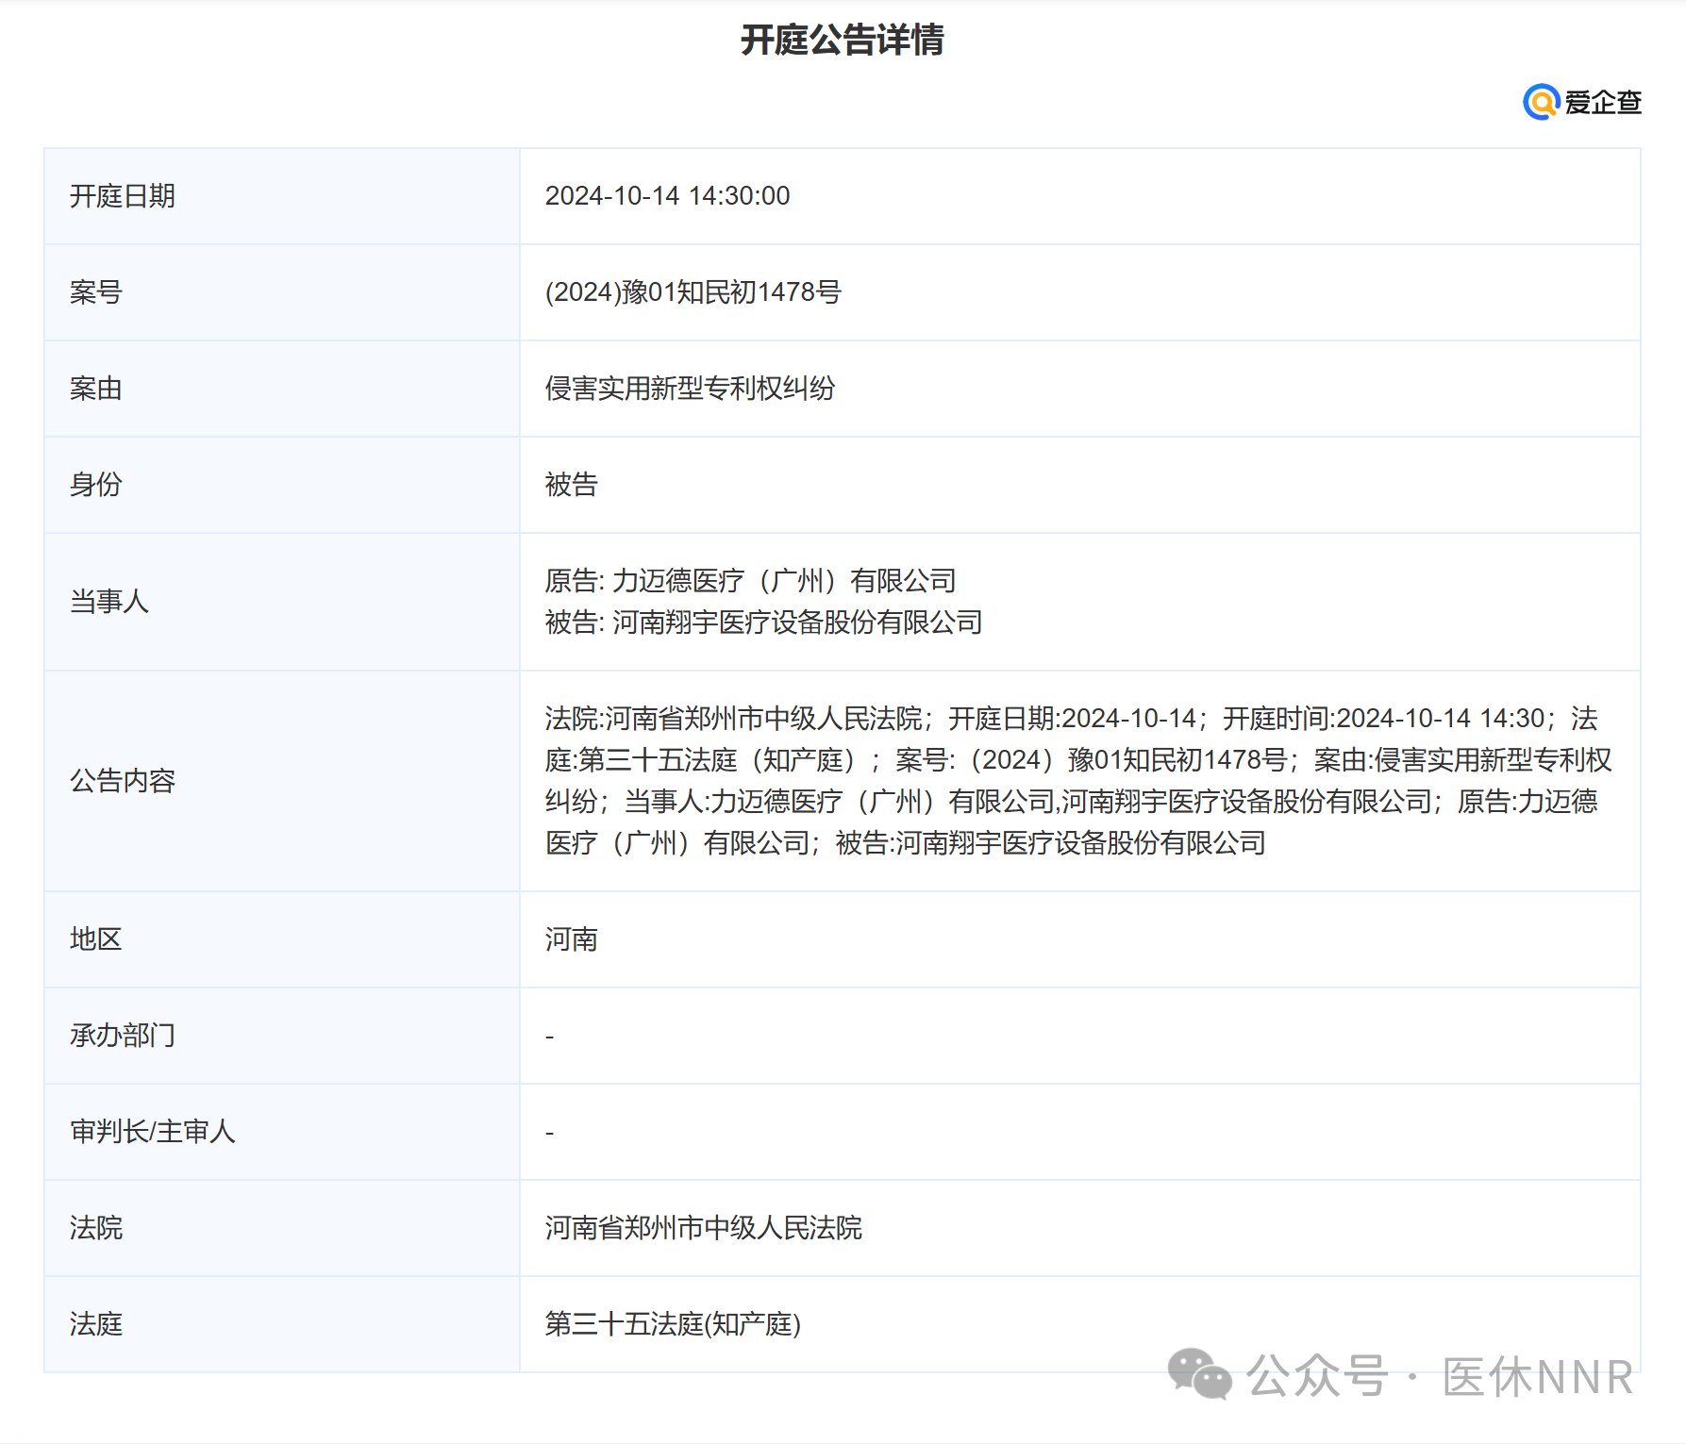Select the 开庭日期 label cell
The width and height of the screenshot is (1686, 1444).
(x=282, y=196)
